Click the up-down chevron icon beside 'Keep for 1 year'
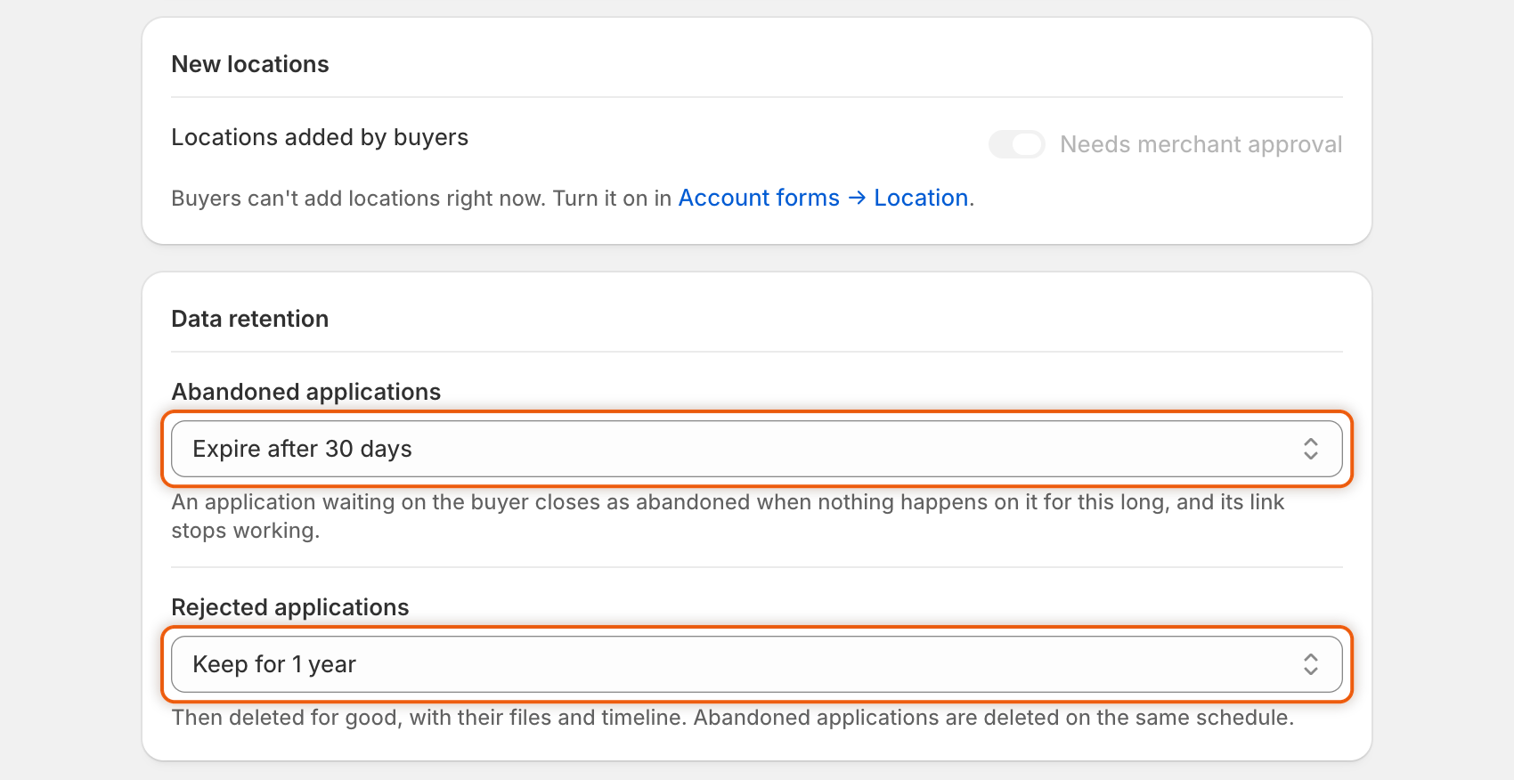The height and width of the screenshot is (780, 1514). [1311, 664]
